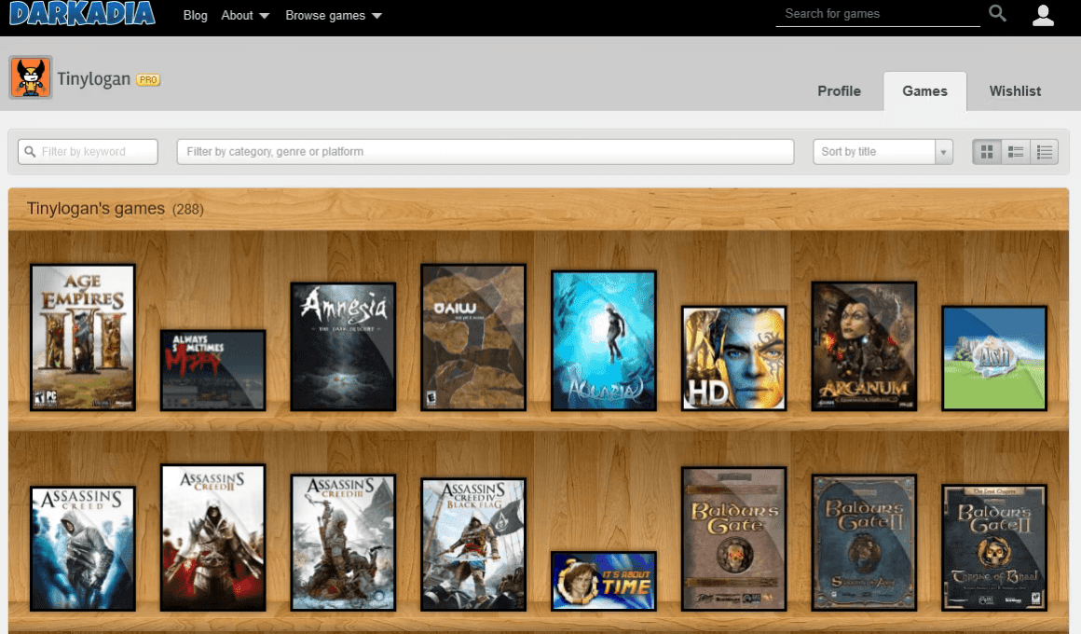Screen dimensions: 1081x634
Task: Click the search magnifier icon
Action: (x=997, y=13)
